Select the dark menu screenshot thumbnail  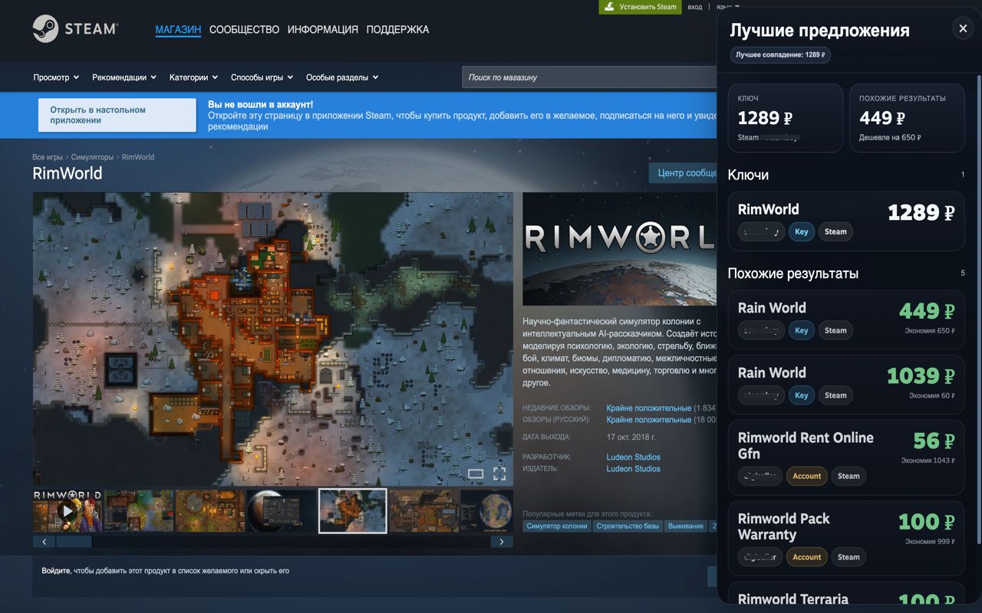click(x=281, y=511)
